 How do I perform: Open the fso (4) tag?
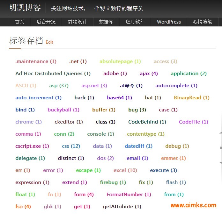click(x=23, y=207)
